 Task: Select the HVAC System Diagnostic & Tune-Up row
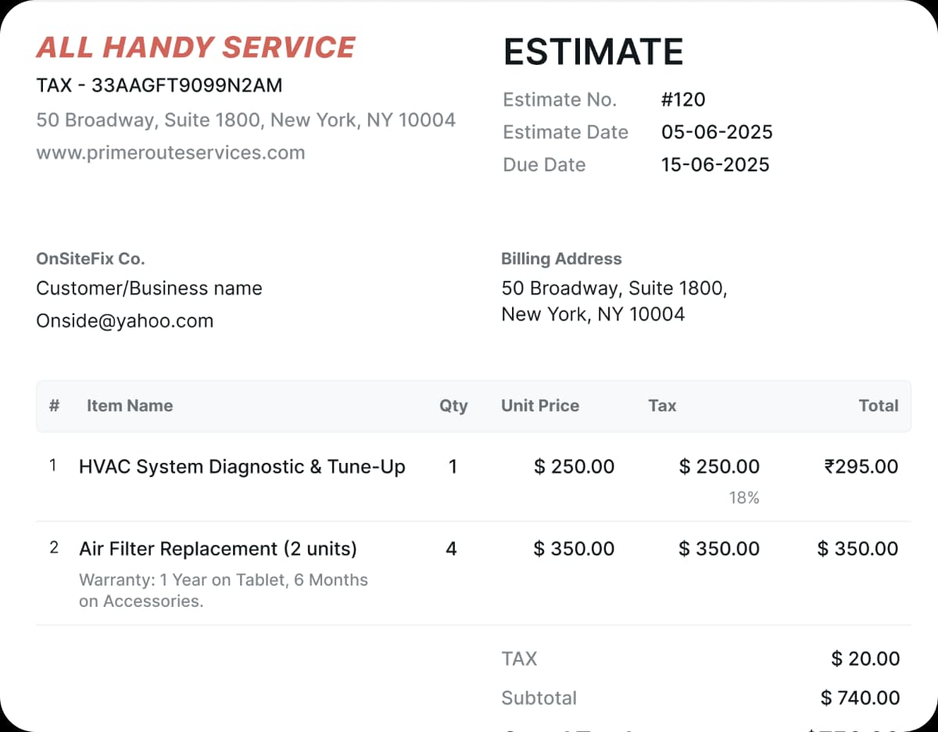242,467
